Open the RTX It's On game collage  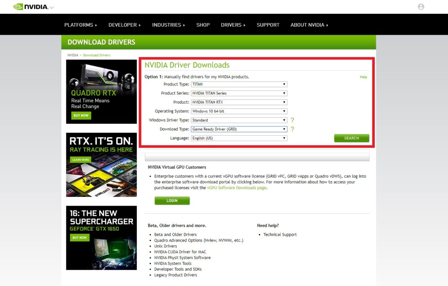102,165
